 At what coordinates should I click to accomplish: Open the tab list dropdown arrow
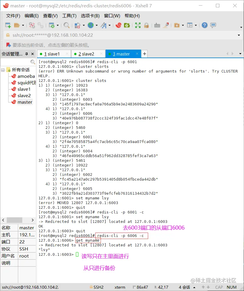240,54
